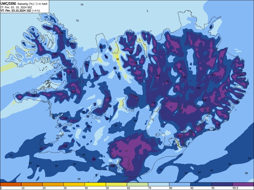
Task: Click the 80–90 light blue legend swatch
Action: point(180,184)
